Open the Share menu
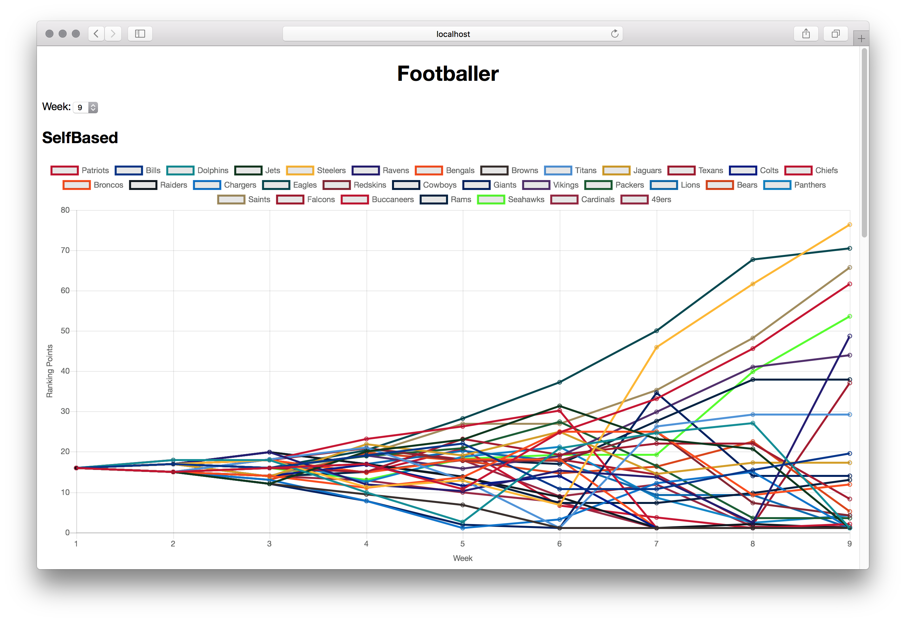This screenshot has height=622, width=906. pos(806,34)
